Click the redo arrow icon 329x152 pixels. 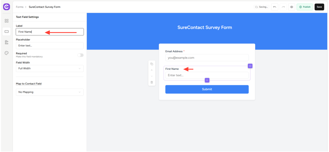click(283, 7)
